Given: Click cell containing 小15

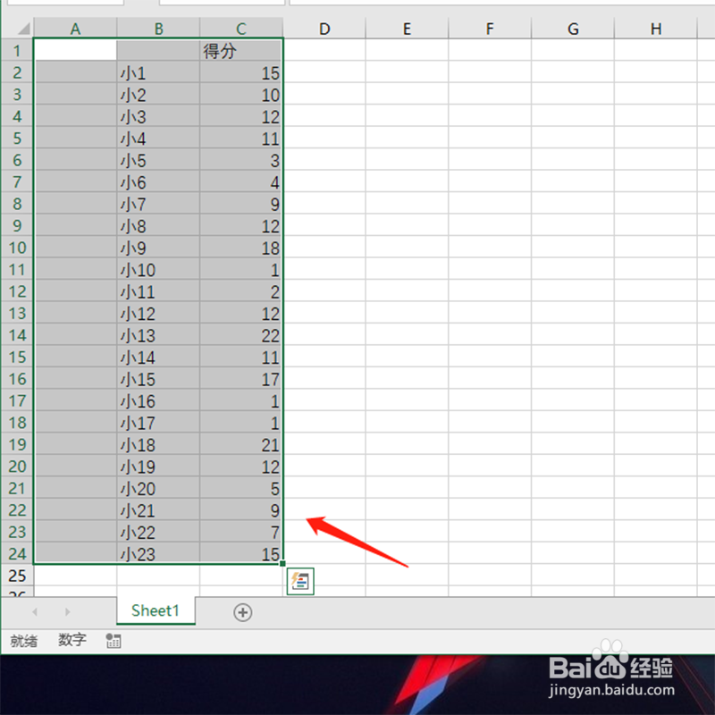Looking at the screenshot, I should pos(158,378).
